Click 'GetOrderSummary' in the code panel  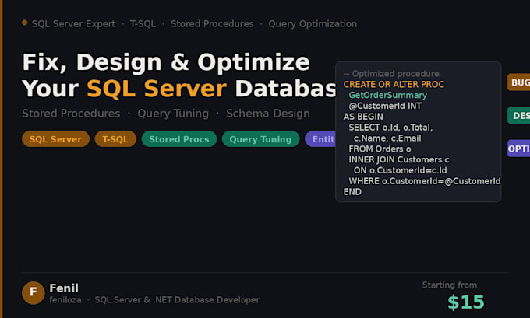pos(387,95)
